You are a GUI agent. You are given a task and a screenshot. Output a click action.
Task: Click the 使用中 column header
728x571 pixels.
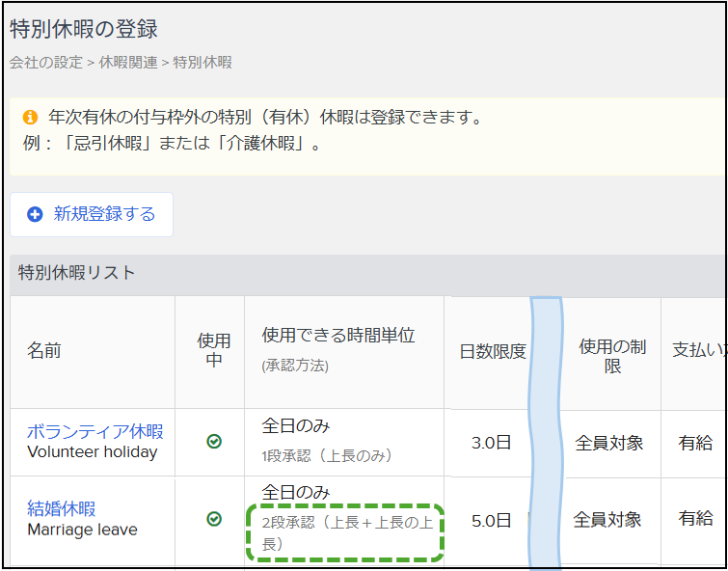214,351
